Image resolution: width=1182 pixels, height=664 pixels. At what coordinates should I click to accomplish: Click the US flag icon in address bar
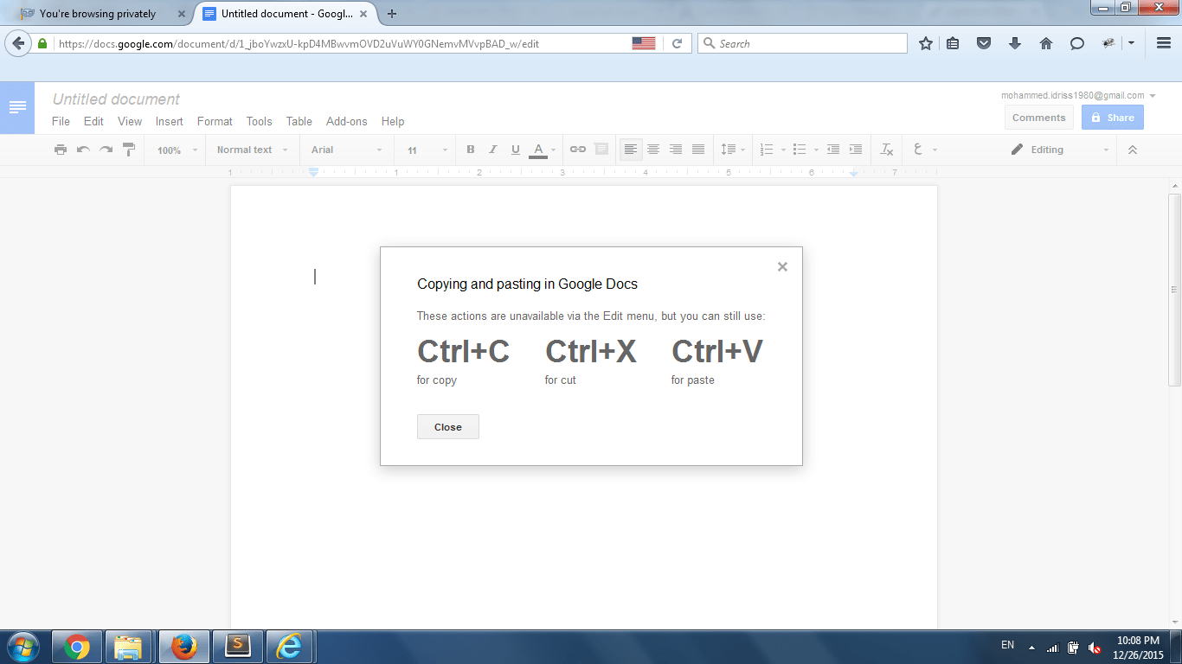tap(644, 43)
